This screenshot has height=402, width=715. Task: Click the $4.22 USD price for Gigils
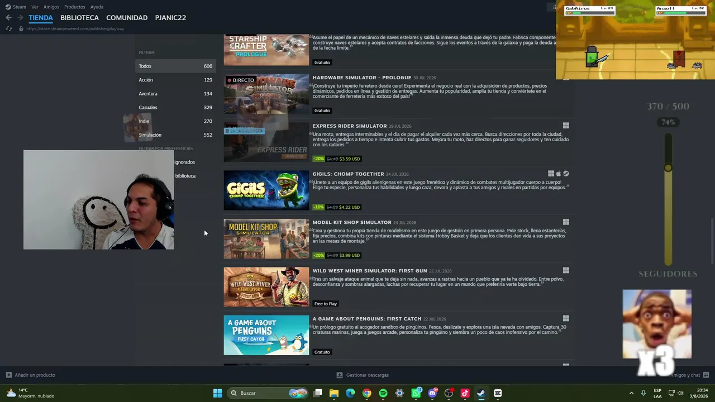pyautogui.click(x=350, y=207)
